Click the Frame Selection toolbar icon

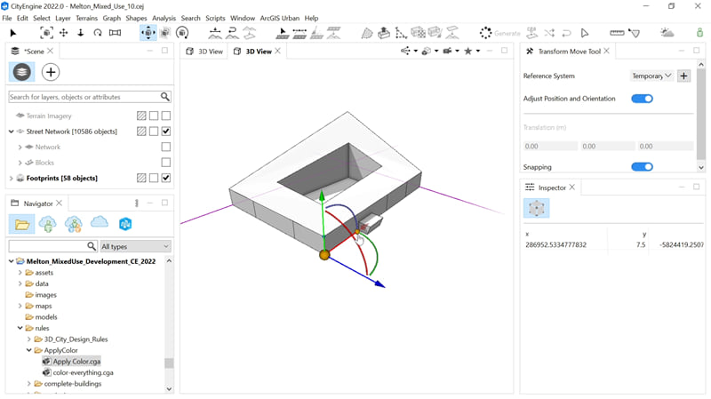46,33
